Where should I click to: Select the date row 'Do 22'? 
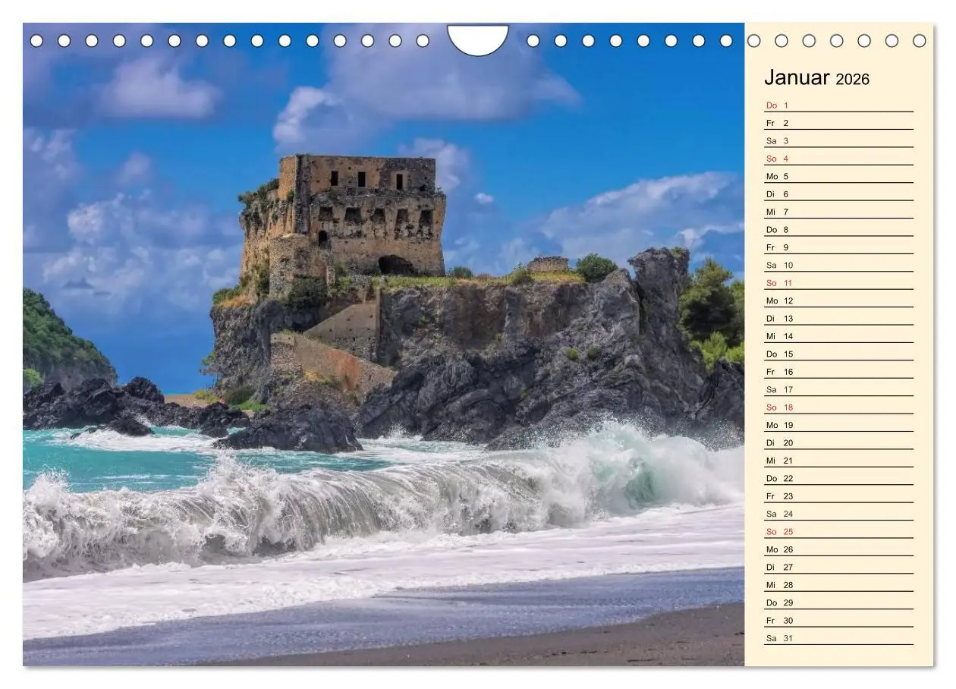[838, 478]
